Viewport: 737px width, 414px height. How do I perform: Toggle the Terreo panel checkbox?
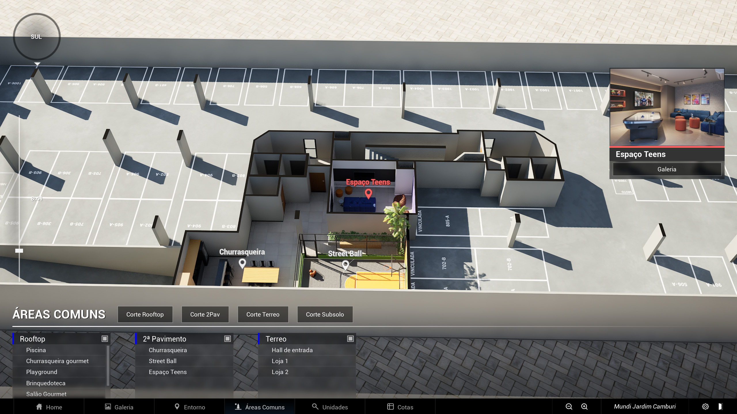click(x=350, y=339)
